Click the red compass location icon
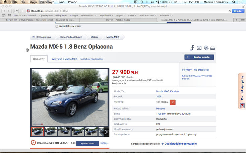The height and width of the screenshot is (153, 246). tap(33, 143)
